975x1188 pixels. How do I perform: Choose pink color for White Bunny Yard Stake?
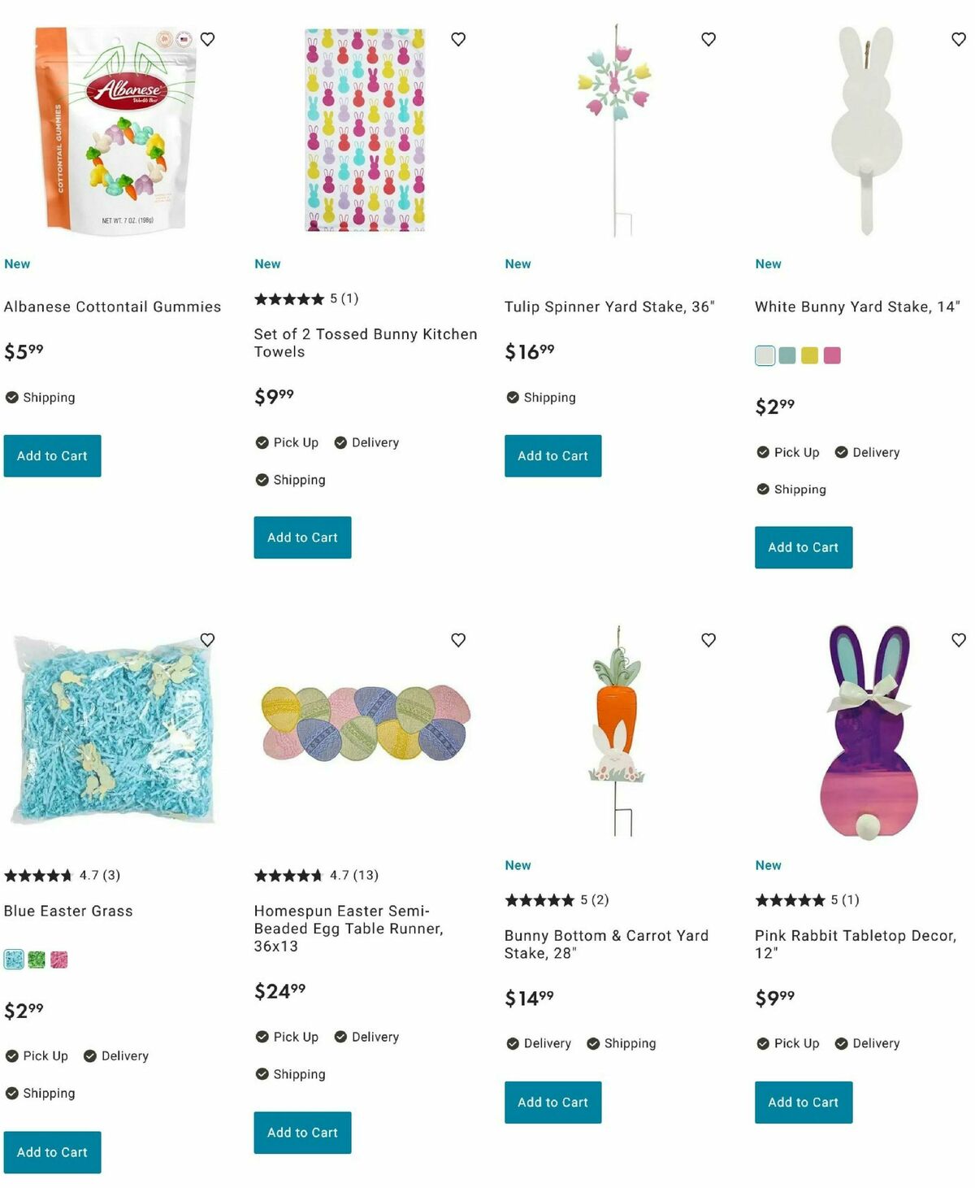(832, 355)
